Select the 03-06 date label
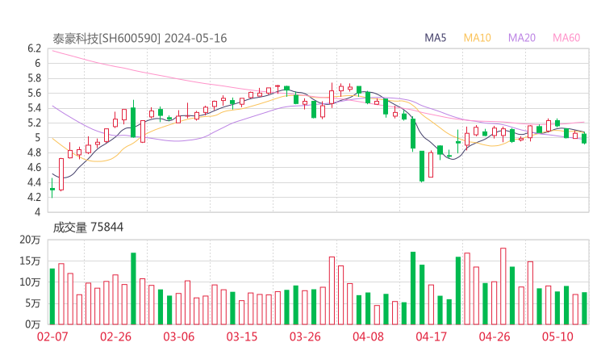The height and width of the screenshot is (355, 597). coord(178,336)
